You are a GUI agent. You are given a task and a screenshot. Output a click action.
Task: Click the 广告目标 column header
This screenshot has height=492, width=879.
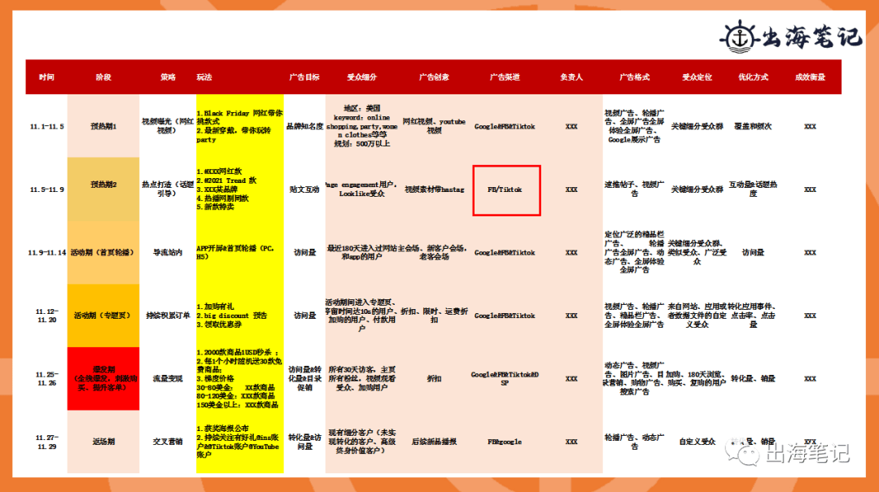pyautogui.click(x=304, y=77)
